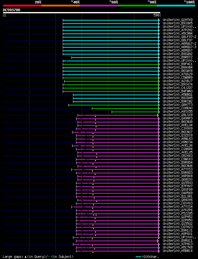Open hit UniRef100_C6TH23
The width and height of the screenshot is (198, 259).
click(x=178, y=227)
